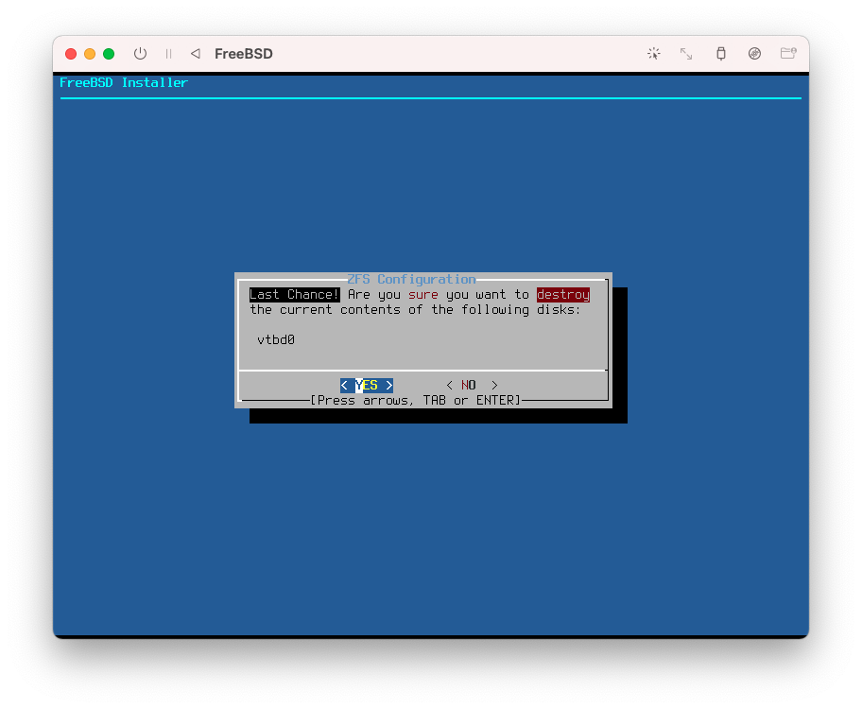
Task: Toggle capture mouse cursor icon
Action: point(654,53)
